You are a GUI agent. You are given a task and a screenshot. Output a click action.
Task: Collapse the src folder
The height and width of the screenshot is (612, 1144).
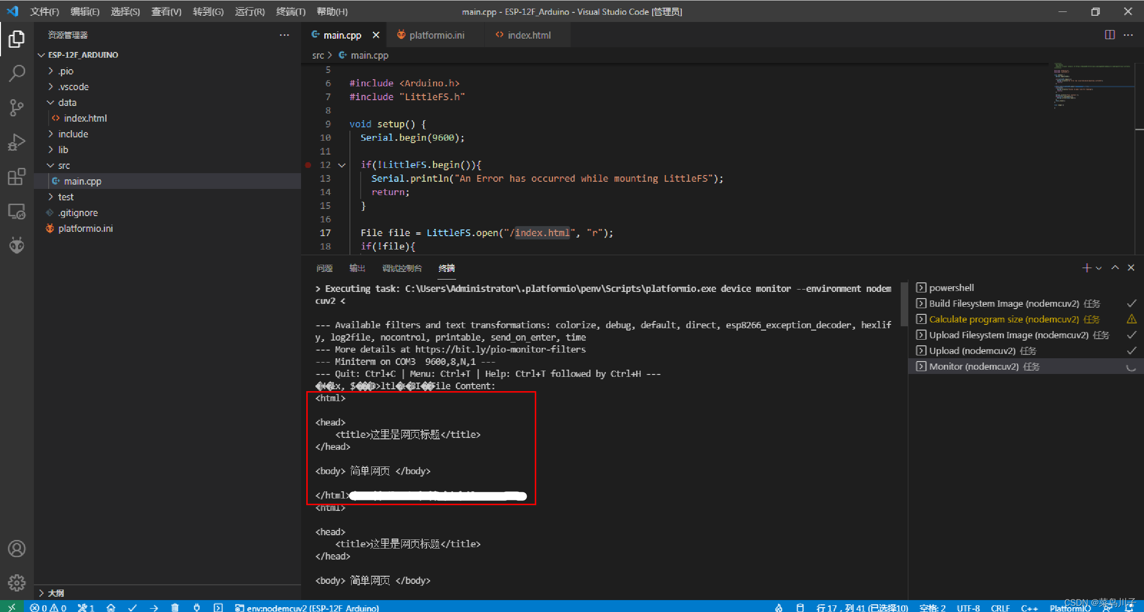pyautogui.click(x=64, y=166)
